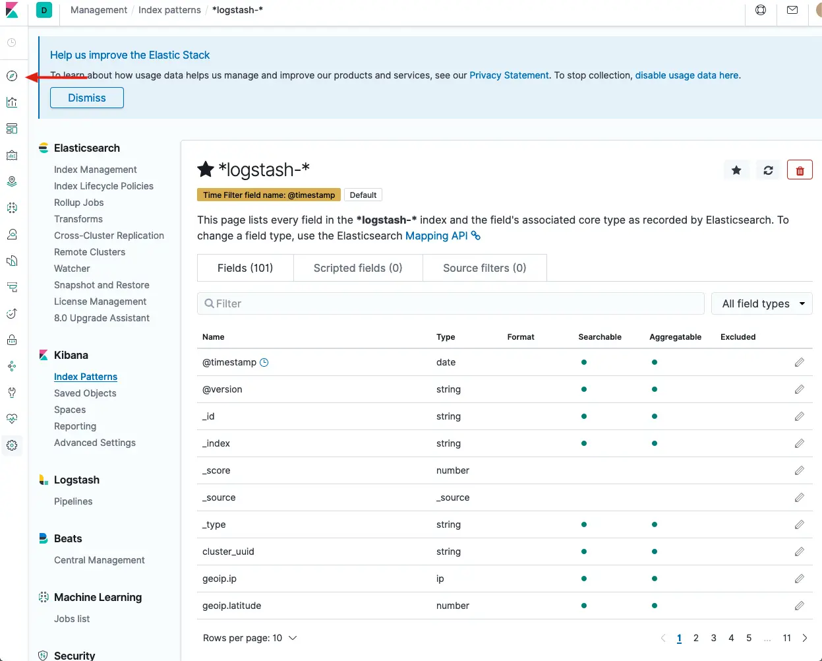Refresh the field list for *logstash-*
This screenshot has height=661, width=822.
(x=768, y=170)
